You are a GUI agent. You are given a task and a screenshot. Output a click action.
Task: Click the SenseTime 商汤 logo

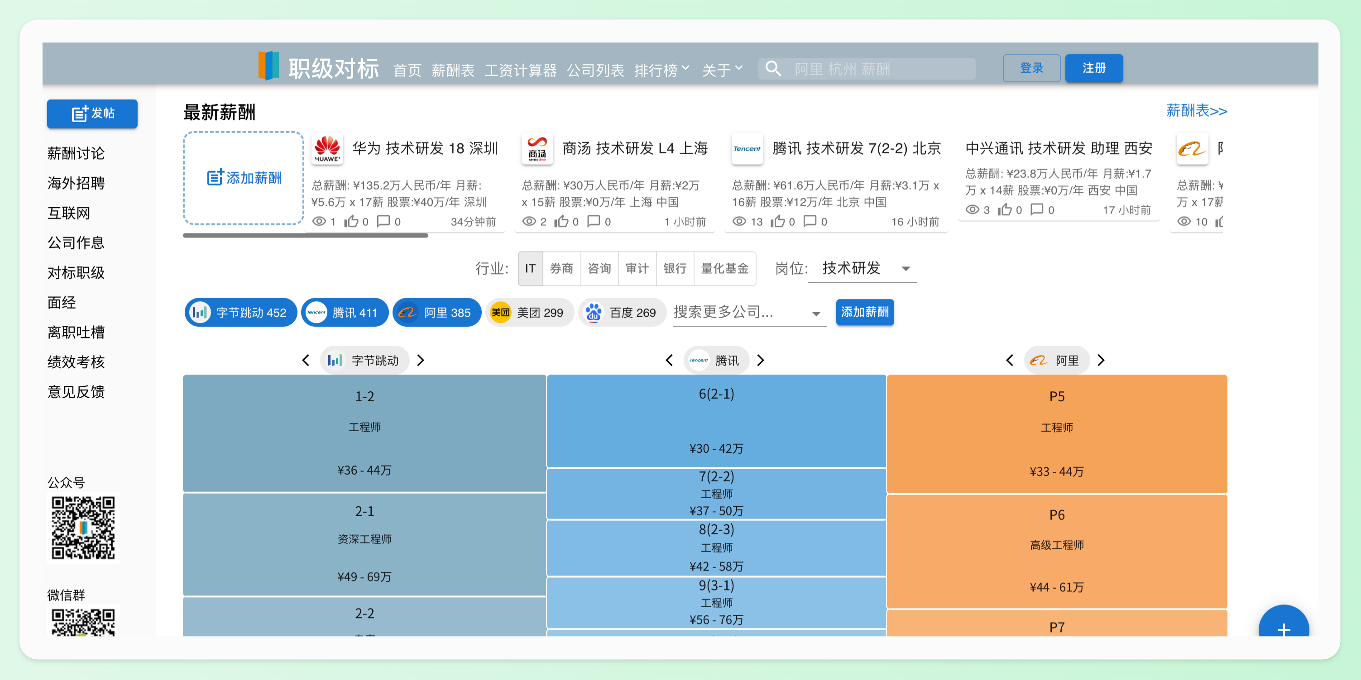[537, 148]
